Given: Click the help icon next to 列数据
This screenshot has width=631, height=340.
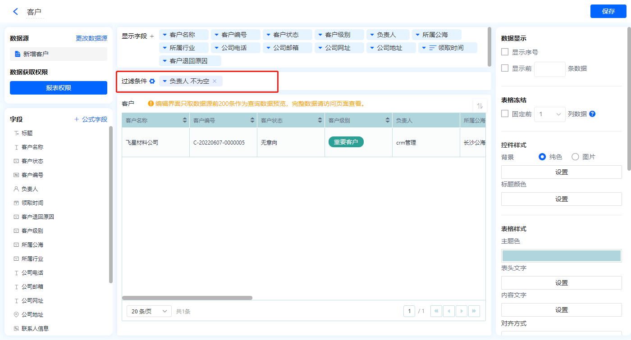Looking at the screenshot, I should (x=592, y=114).
